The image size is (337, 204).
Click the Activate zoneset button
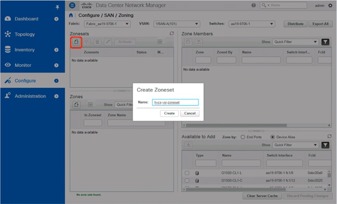(x=125, y=42)
